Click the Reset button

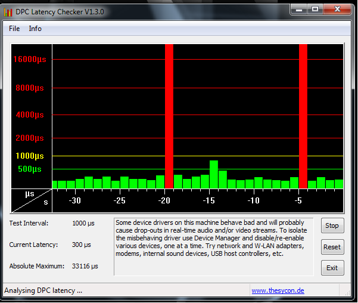pyautogui.click(x=332, y=247)
